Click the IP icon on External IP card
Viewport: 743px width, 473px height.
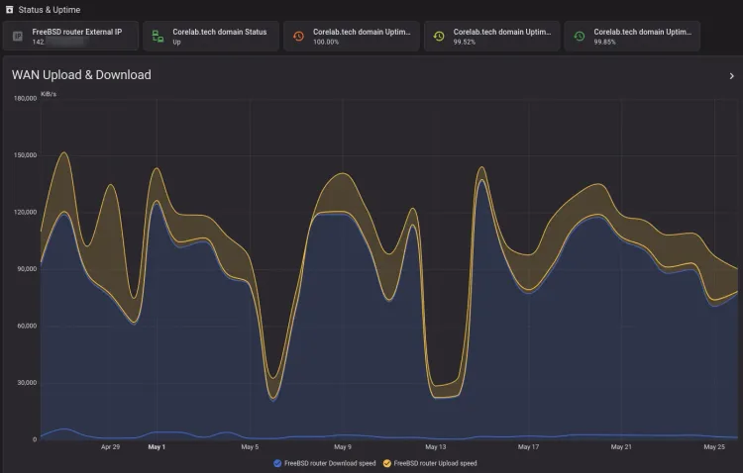point(18,36)
